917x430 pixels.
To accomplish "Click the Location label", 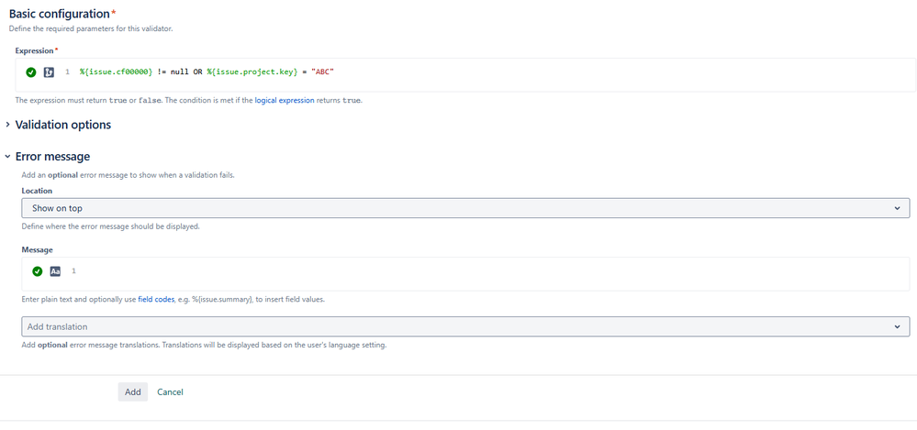I will (37, 191).
